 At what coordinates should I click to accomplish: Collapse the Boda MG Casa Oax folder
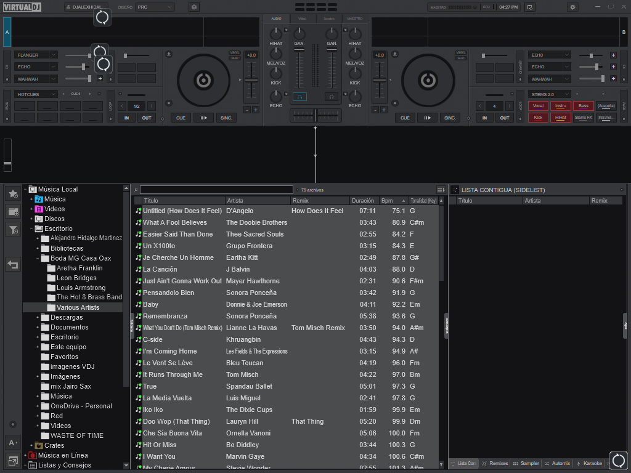tap(38, 258)
